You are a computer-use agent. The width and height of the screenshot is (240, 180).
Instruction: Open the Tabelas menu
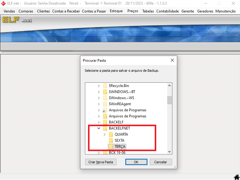click(148, 11)
